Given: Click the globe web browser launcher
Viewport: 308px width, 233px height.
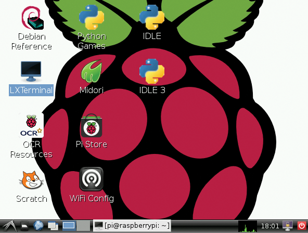Looking at the screenshot, I should 38,226.
